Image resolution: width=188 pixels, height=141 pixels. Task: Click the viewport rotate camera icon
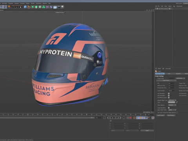[x=151, y=10]
